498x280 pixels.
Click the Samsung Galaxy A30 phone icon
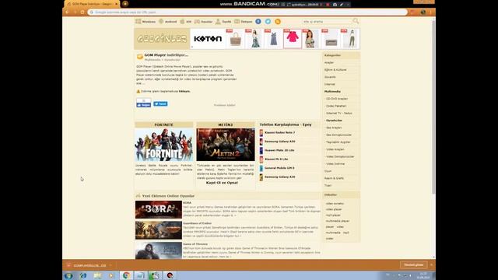point(261,177)
